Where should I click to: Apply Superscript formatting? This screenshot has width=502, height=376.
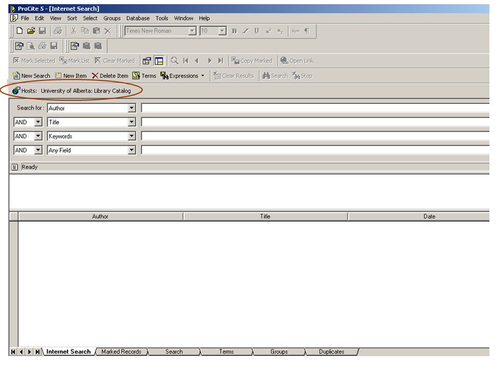click(x=268, y=31)
